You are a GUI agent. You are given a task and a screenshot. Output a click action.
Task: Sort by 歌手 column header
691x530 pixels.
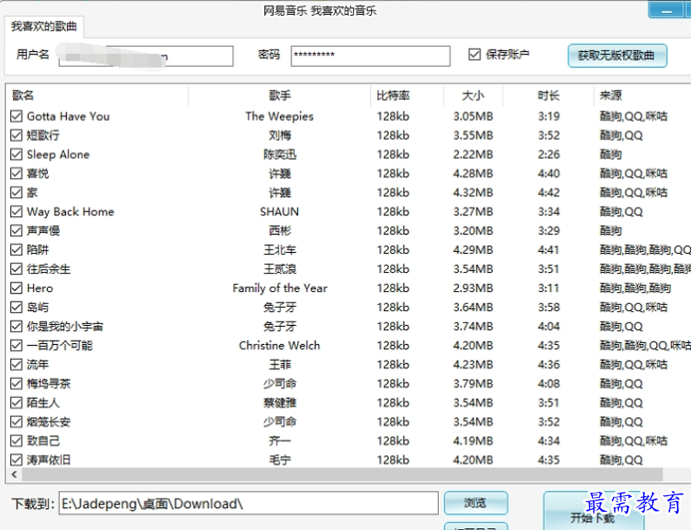[280, 96]
